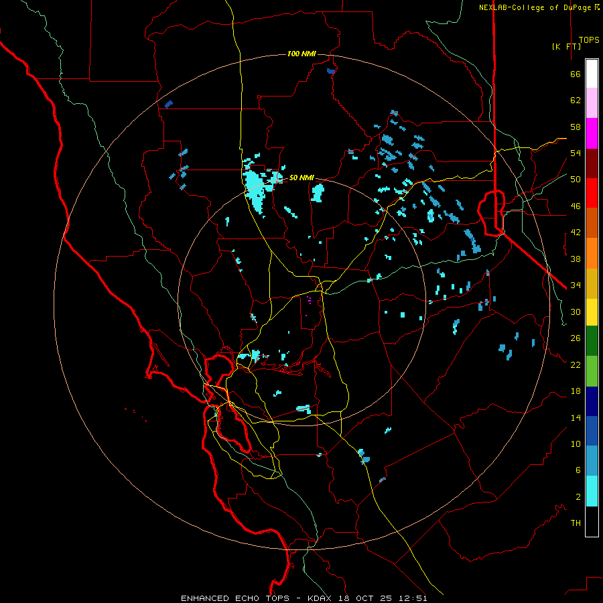
Task: Select the gold legend swatch
Action: [x=592, y=283]
